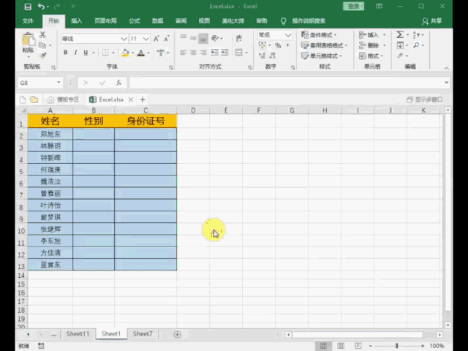Click the increase indent icon
468x351 pixels.
point(224,53)
